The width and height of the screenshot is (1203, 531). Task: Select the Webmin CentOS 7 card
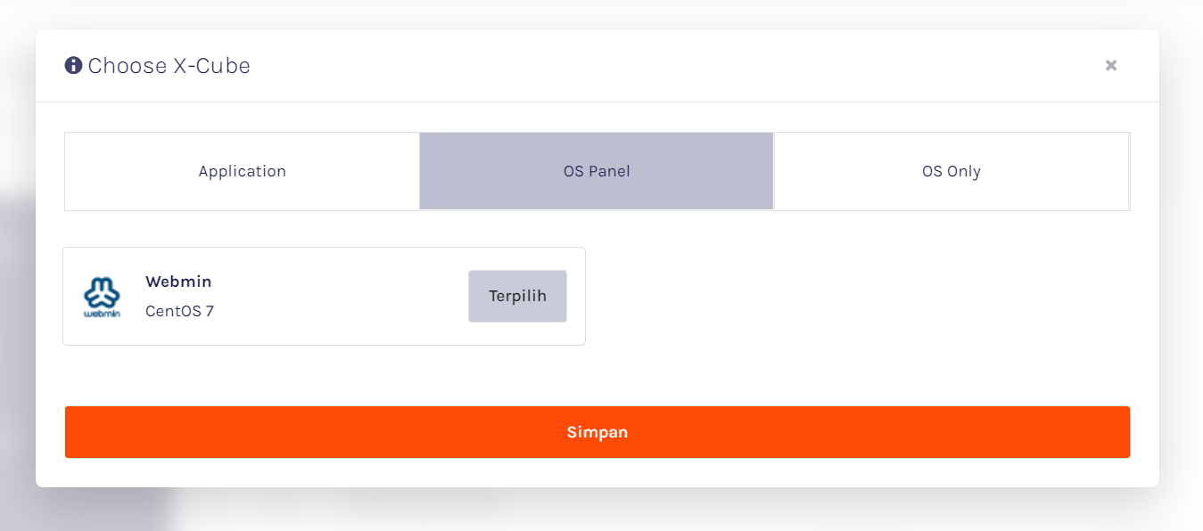324,296
